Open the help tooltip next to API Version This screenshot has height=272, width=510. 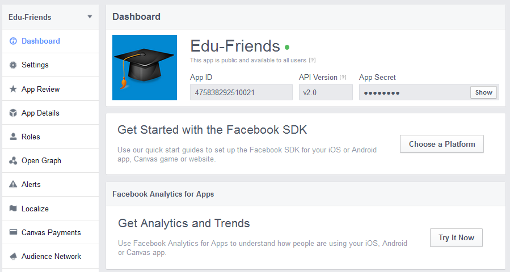point(343,77)
